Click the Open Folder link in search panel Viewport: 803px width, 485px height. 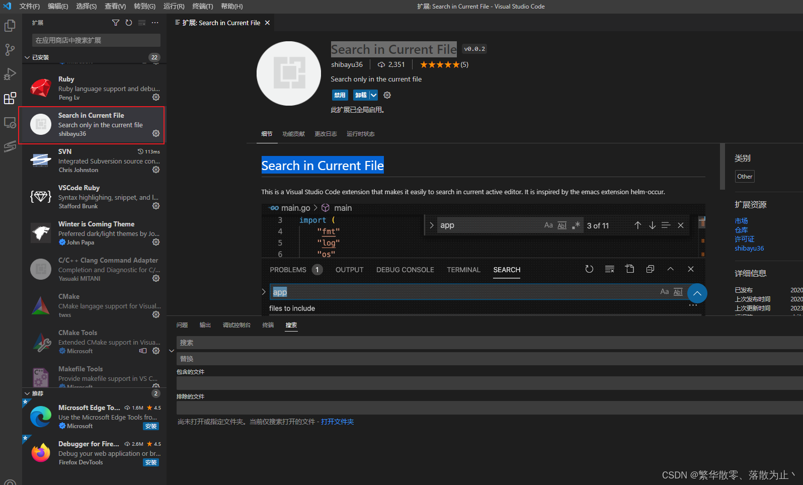[x=337, y=422]
